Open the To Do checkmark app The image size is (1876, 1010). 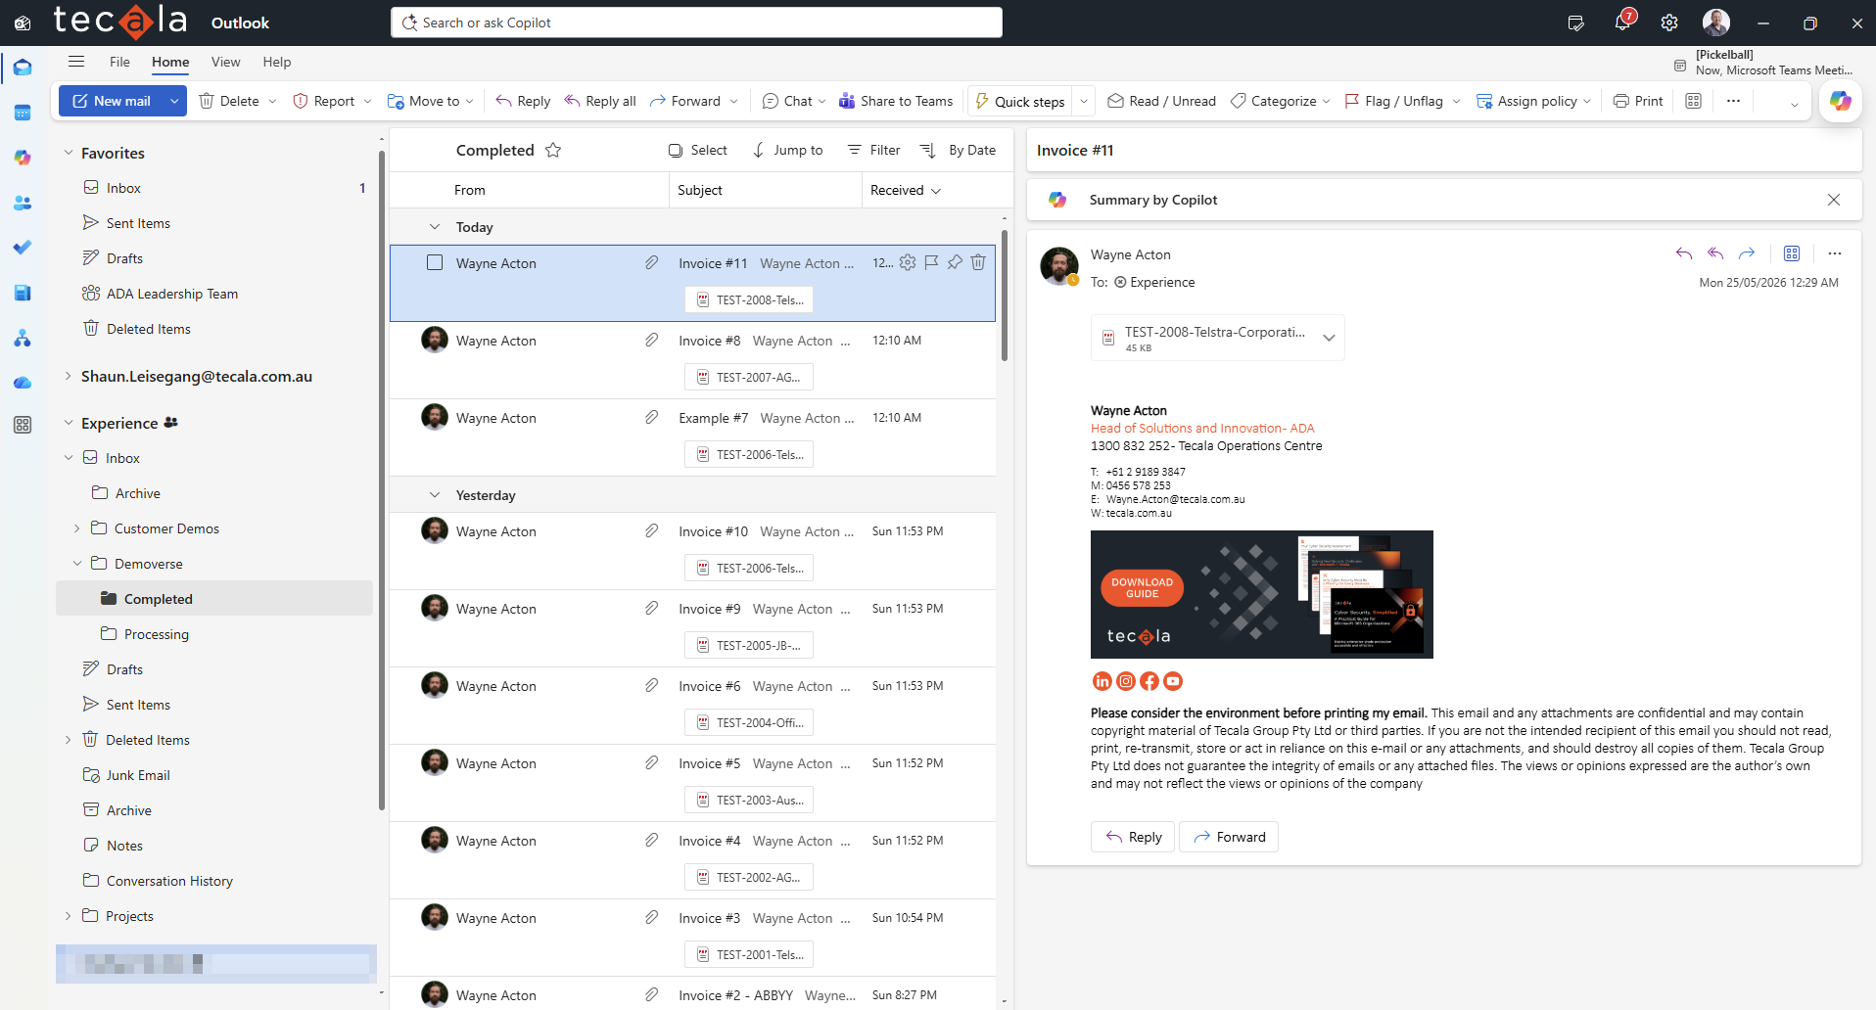coord(23,248)
